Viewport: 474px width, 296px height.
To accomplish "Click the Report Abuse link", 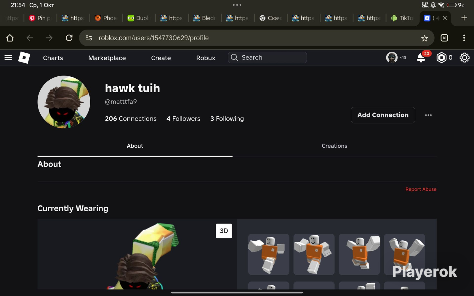I will click(x=421, y=189).
